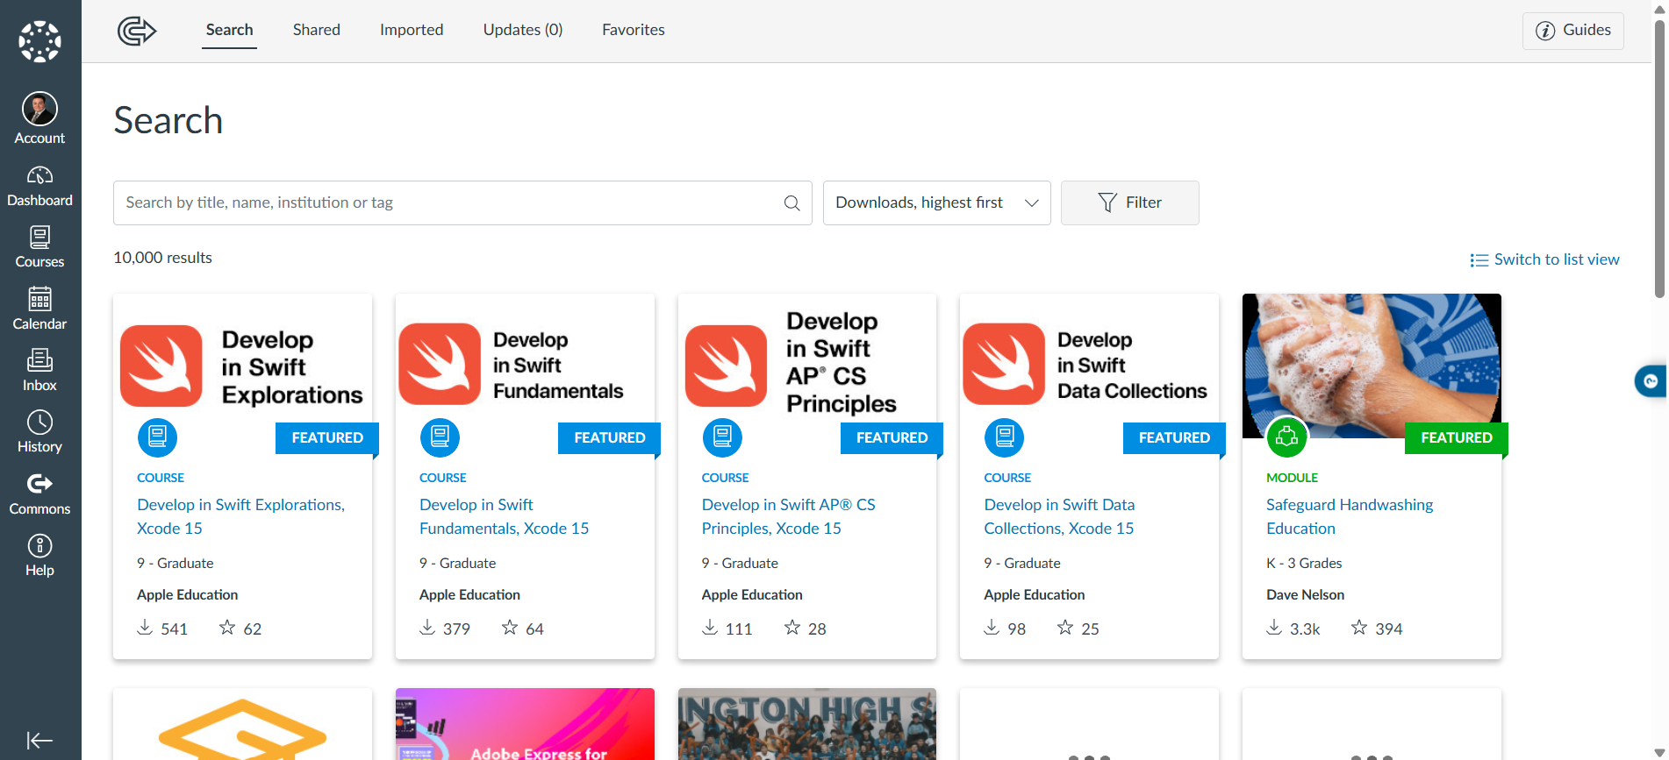Viewport: 1669px width, 760px height.
Task: Click the course type icon on Swift Data Collections card
Action: [1005, 437]
